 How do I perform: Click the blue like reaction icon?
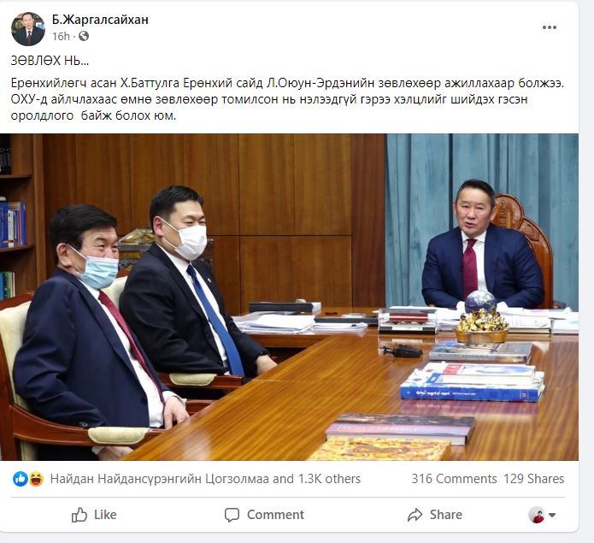[x=20, y=479]
